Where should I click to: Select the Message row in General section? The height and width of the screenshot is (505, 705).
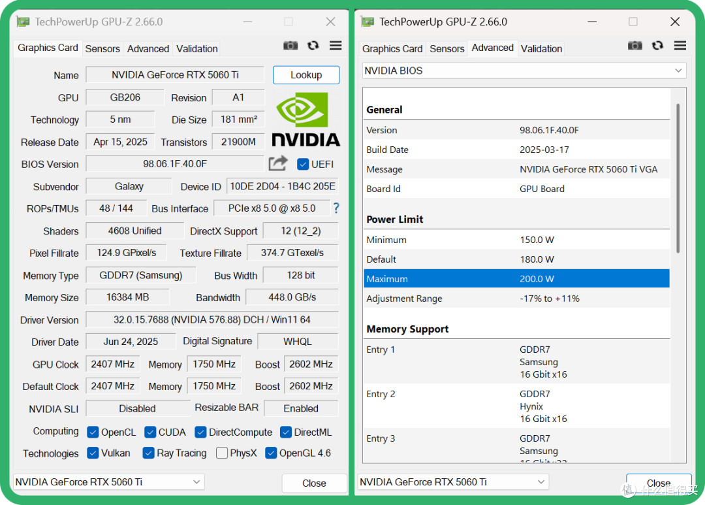(516, 169)
